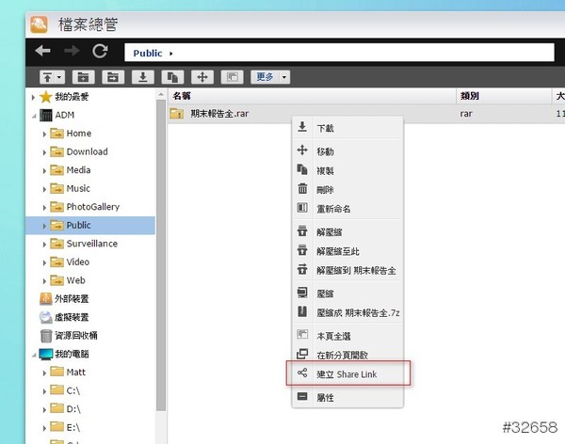This screenshot has height=444, width=565.
Task: Select the ADM tree item
Action: [x=56, y=115]
